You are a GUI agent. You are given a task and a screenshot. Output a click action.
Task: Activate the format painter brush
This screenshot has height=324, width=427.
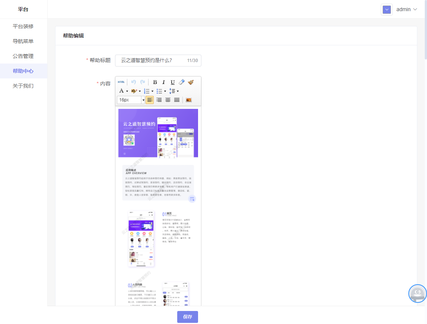191,82
